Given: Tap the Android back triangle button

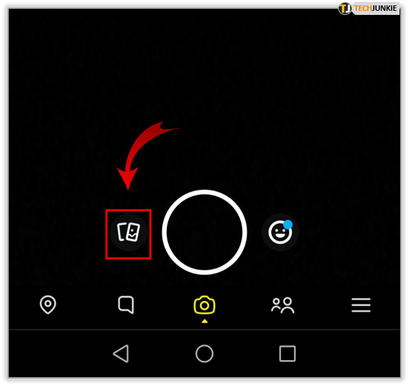Looking at the screenshot, I should coord(121,353).
